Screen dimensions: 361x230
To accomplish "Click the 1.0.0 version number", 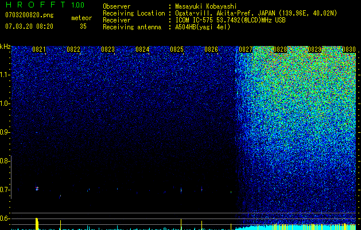I will point(78,5).
